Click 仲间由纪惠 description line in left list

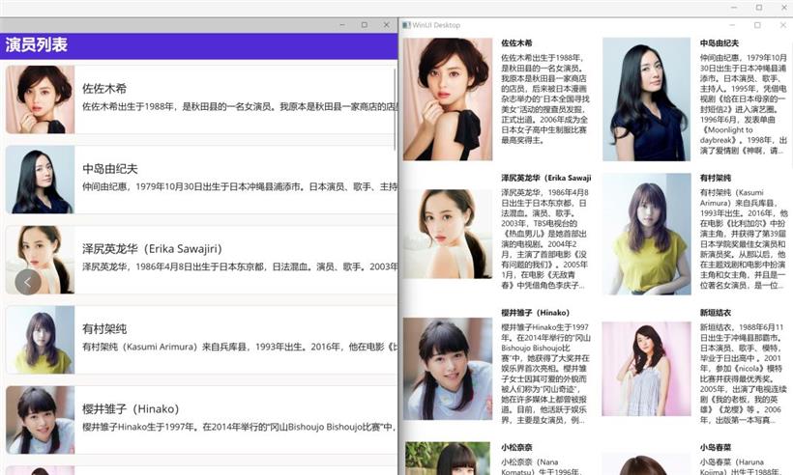click(x=240, y=187)
